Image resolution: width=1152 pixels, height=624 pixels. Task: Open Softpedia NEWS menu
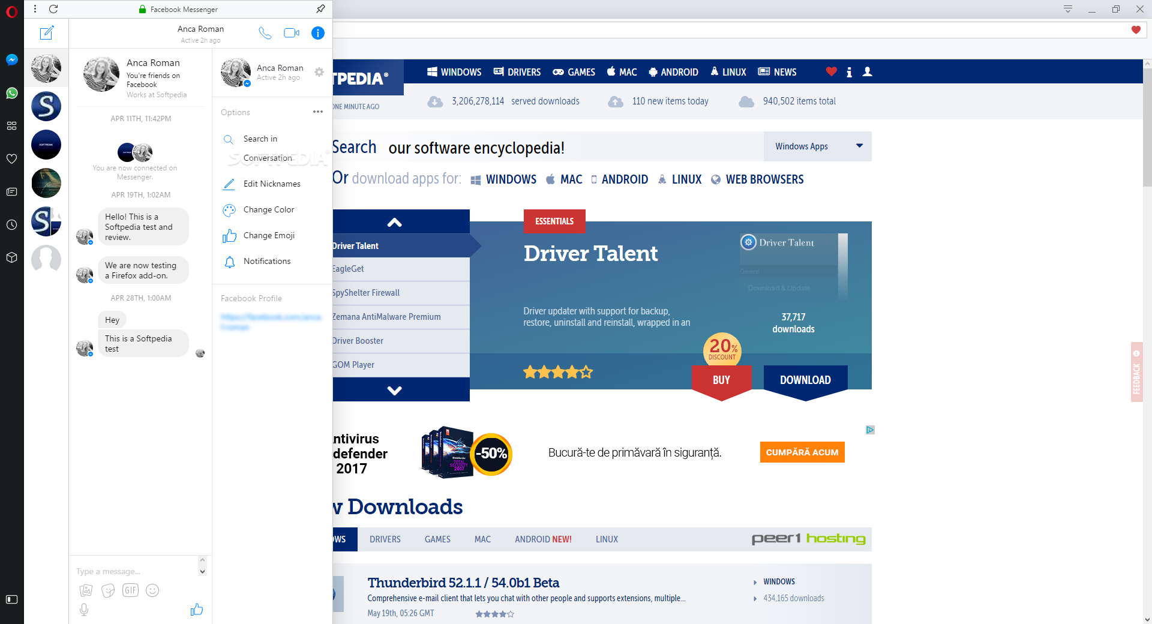click(x=778, y=72)
